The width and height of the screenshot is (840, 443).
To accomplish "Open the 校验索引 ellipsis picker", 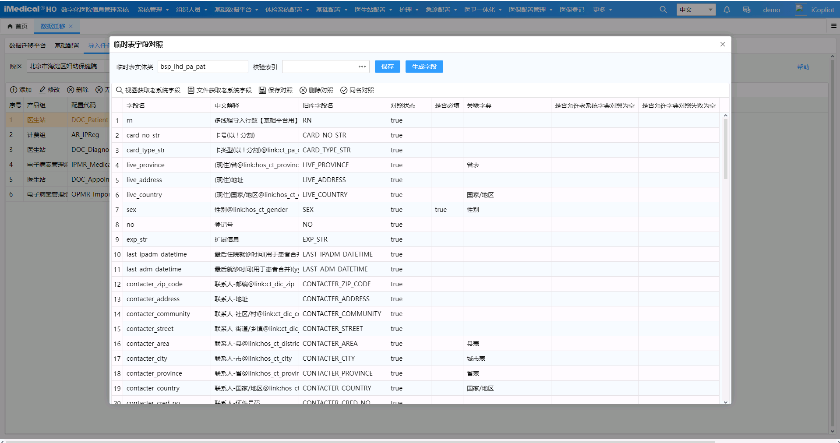I will (x=362, y=67).
